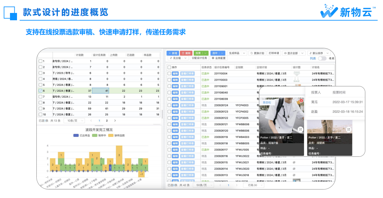Click the 缺样品数 yellow legend swatch

[x=111, y=135]
